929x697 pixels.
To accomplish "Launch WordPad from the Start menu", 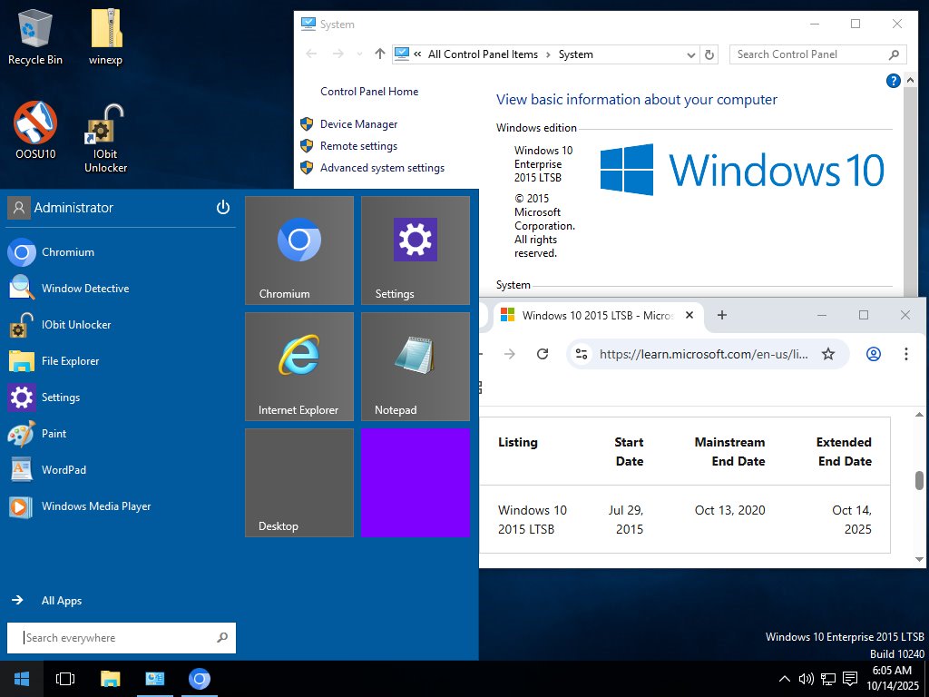I will 122,470.
